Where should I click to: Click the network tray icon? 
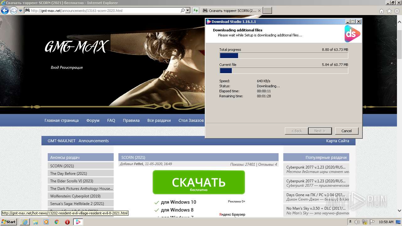[364, 222]
